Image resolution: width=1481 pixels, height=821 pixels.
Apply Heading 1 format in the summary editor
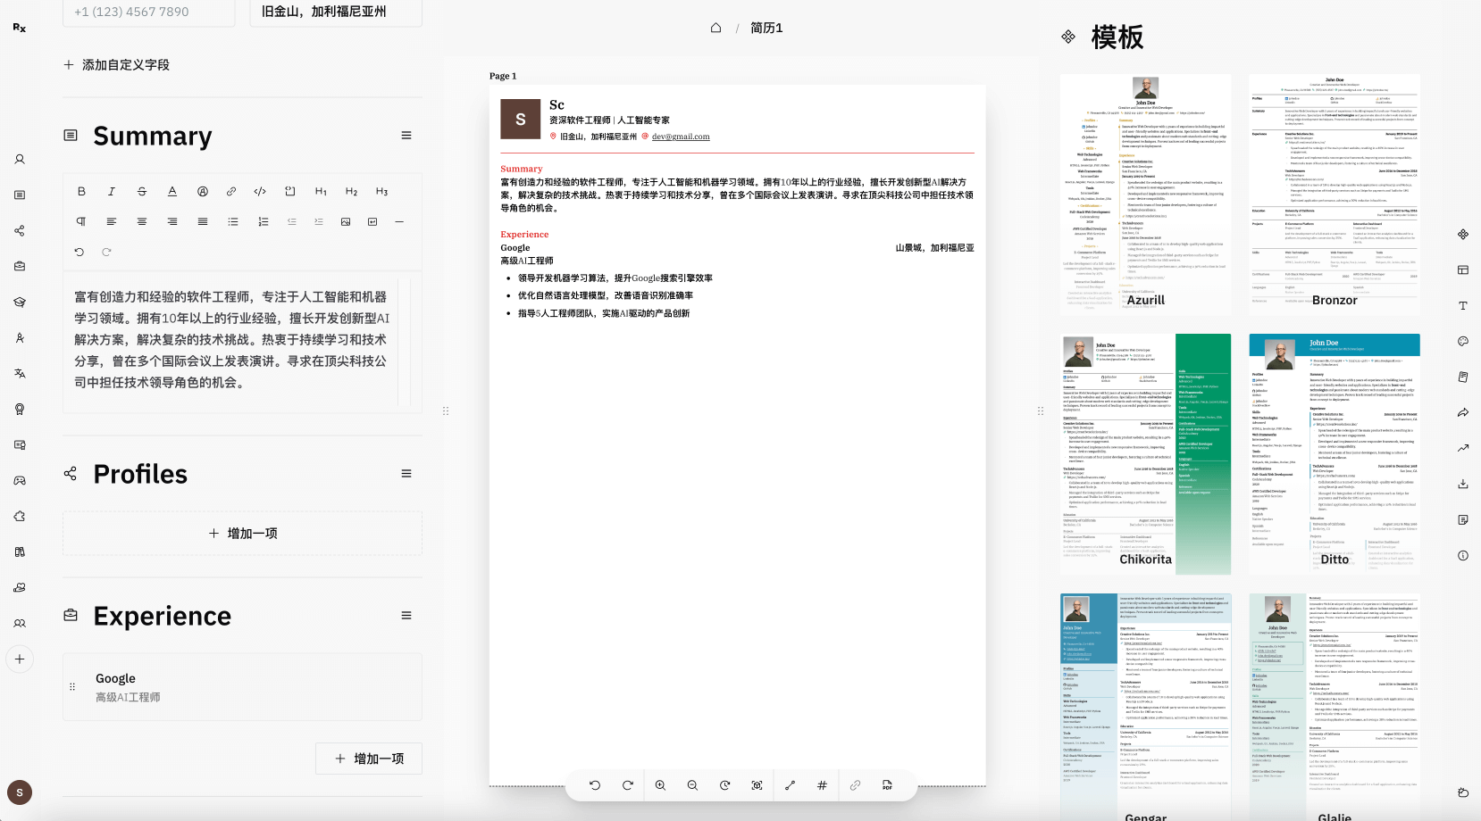tap(321, 192)
